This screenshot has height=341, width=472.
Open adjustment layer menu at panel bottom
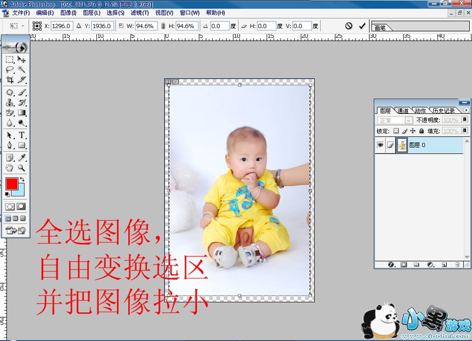tap(430, 265)
